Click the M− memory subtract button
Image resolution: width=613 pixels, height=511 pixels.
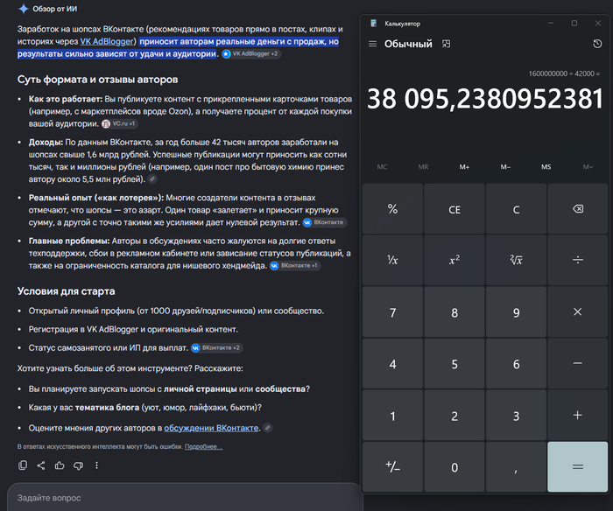(505, 167)
